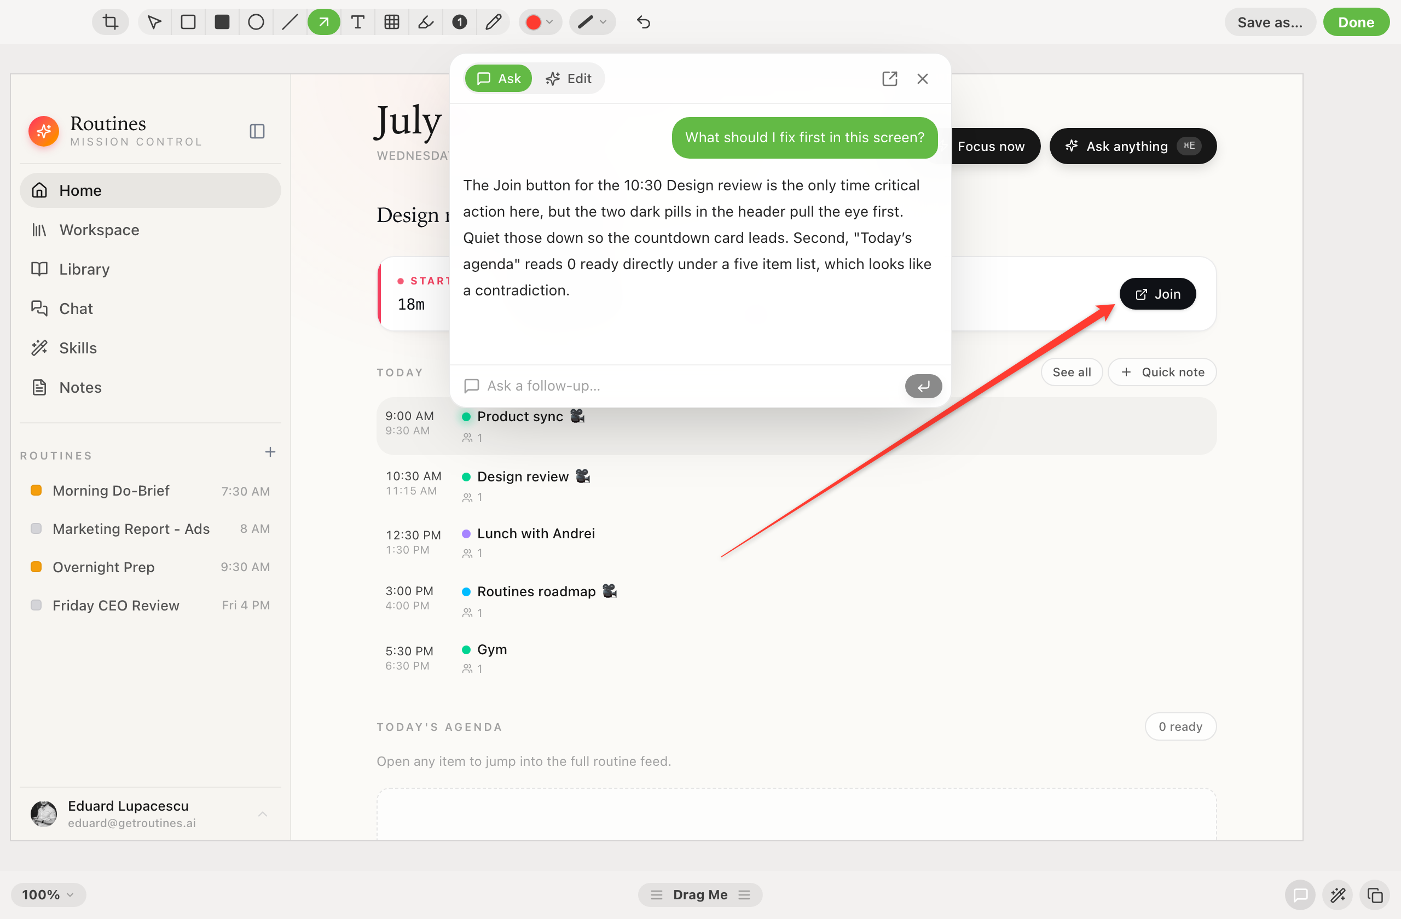Join the Design review meeting
Image resolution: width=1401 pixels, height=919 pixels.
pyautogui.click(x=1157, y=294)
